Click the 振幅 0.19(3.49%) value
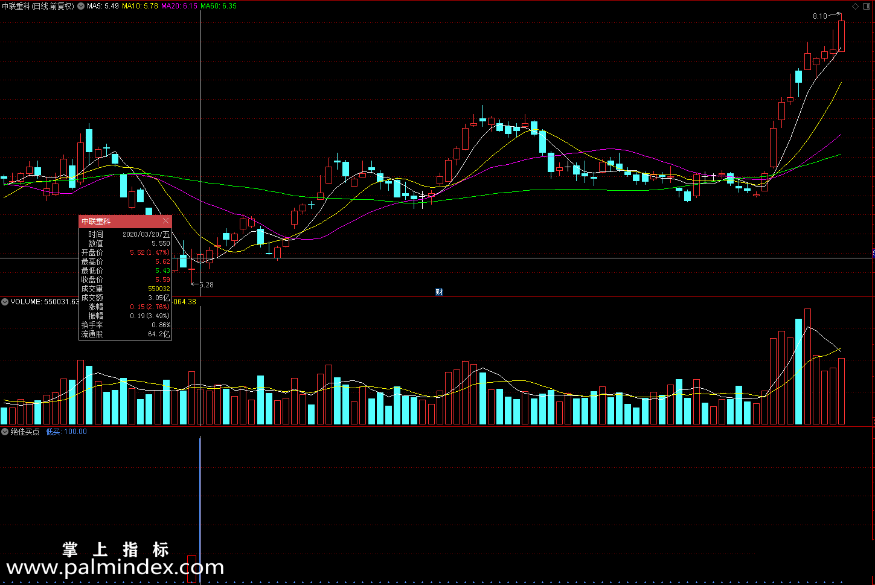875x585 pixels. 150,316
